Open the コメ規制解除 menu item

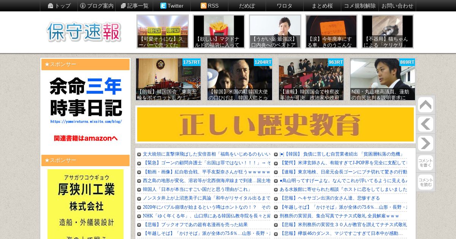[x=360, y=6]
